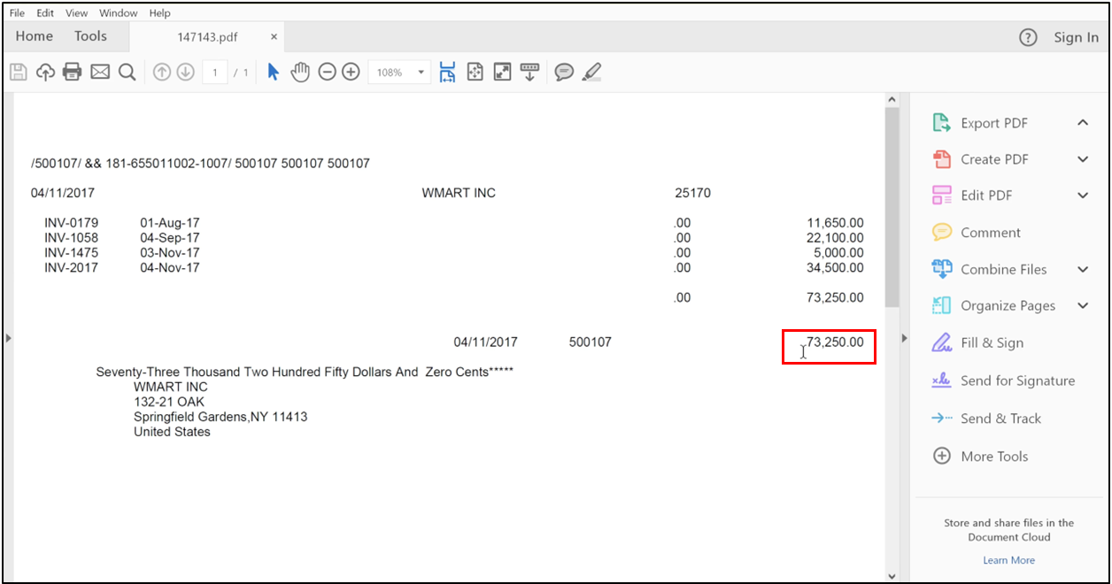The image size is (1112, 584).
Task: Select the Comment speech bubble icon
Action: click(564, 72)
